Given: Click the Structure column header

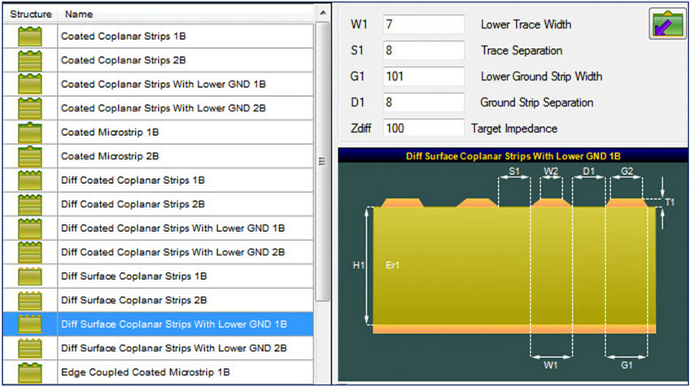Looking at the screenshot, I should click(x=31, y=14).
